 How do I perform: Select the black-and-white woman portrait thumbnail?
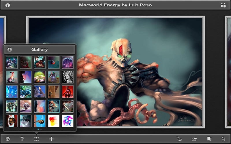pyautogui.click(x=68, y=77)
